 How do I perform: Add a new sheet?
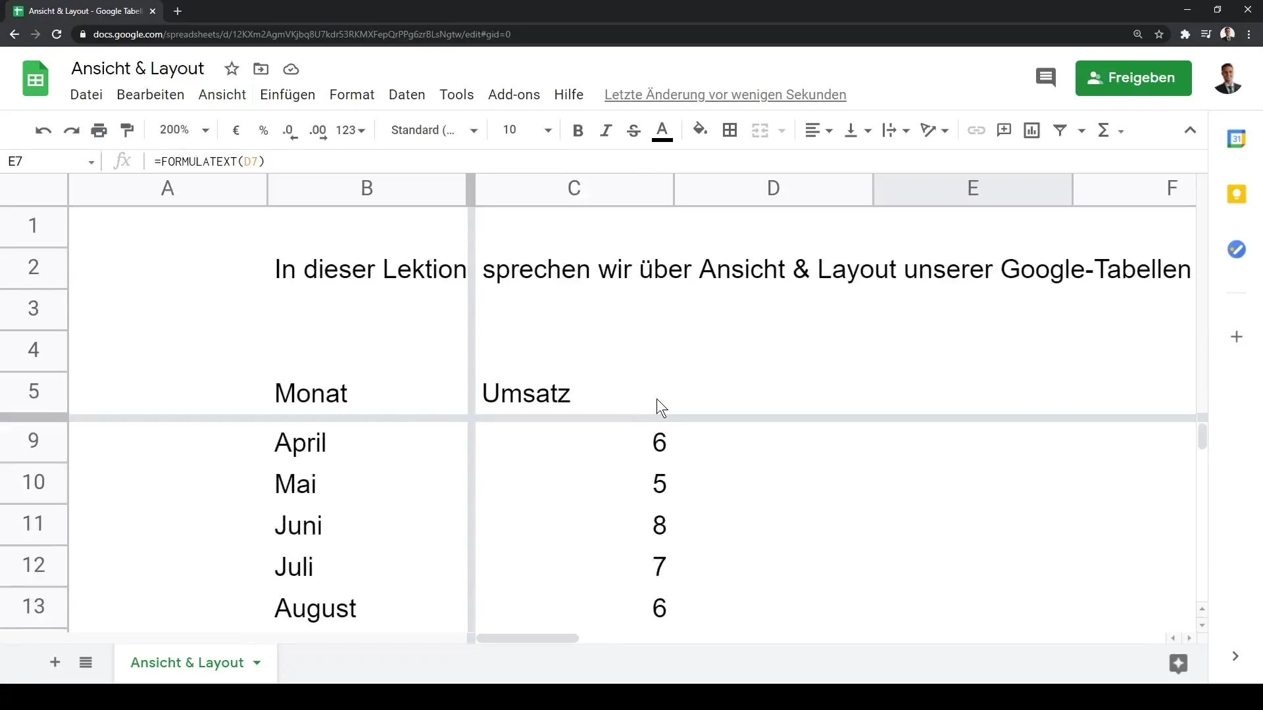(55, 663)
